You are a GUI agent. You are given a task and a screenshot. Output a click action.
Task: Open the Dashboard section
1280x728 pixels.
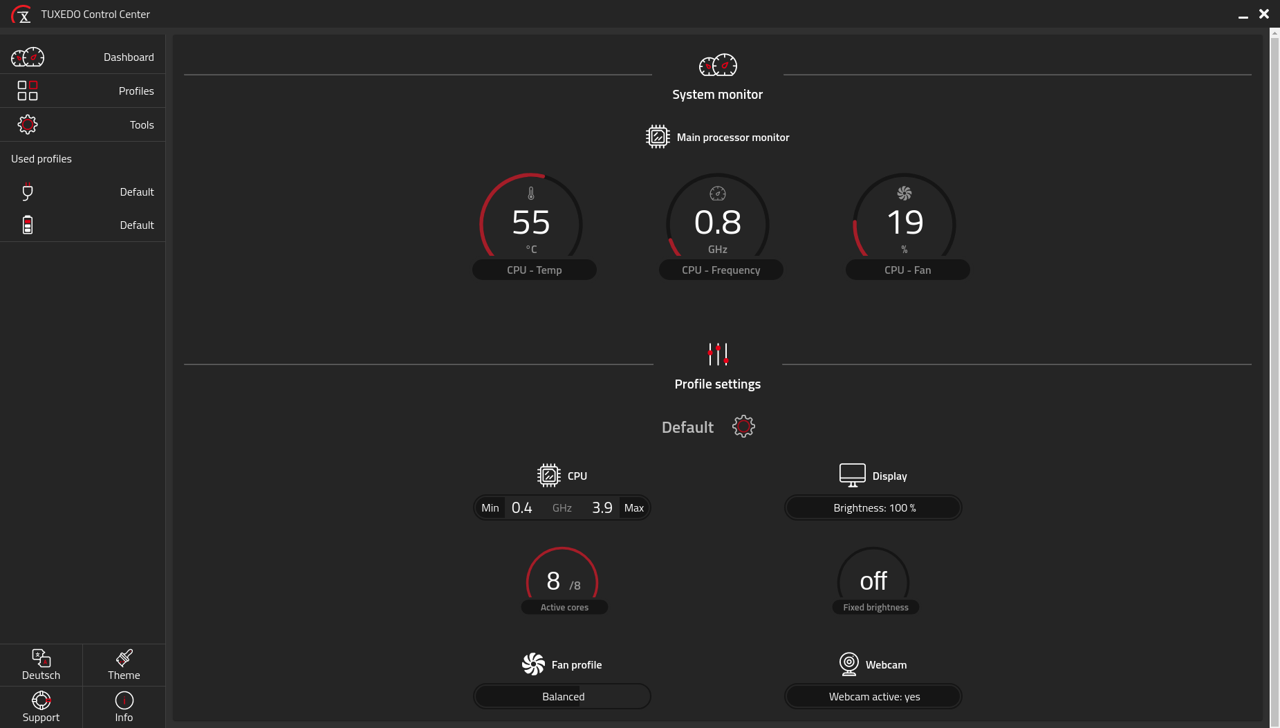click(x=82, y=57)
